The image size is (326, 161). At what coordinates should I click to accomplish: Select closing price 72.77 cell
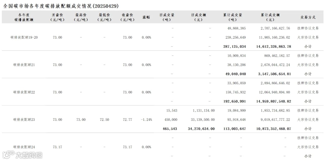pos(127,120)
